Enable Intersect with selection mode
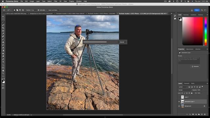210x118 pixels. (x=23, y=10)
